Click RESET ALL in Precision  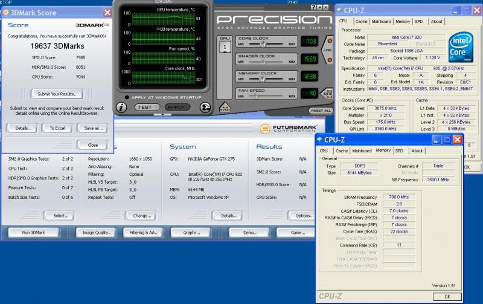click(x=321, y=111)
